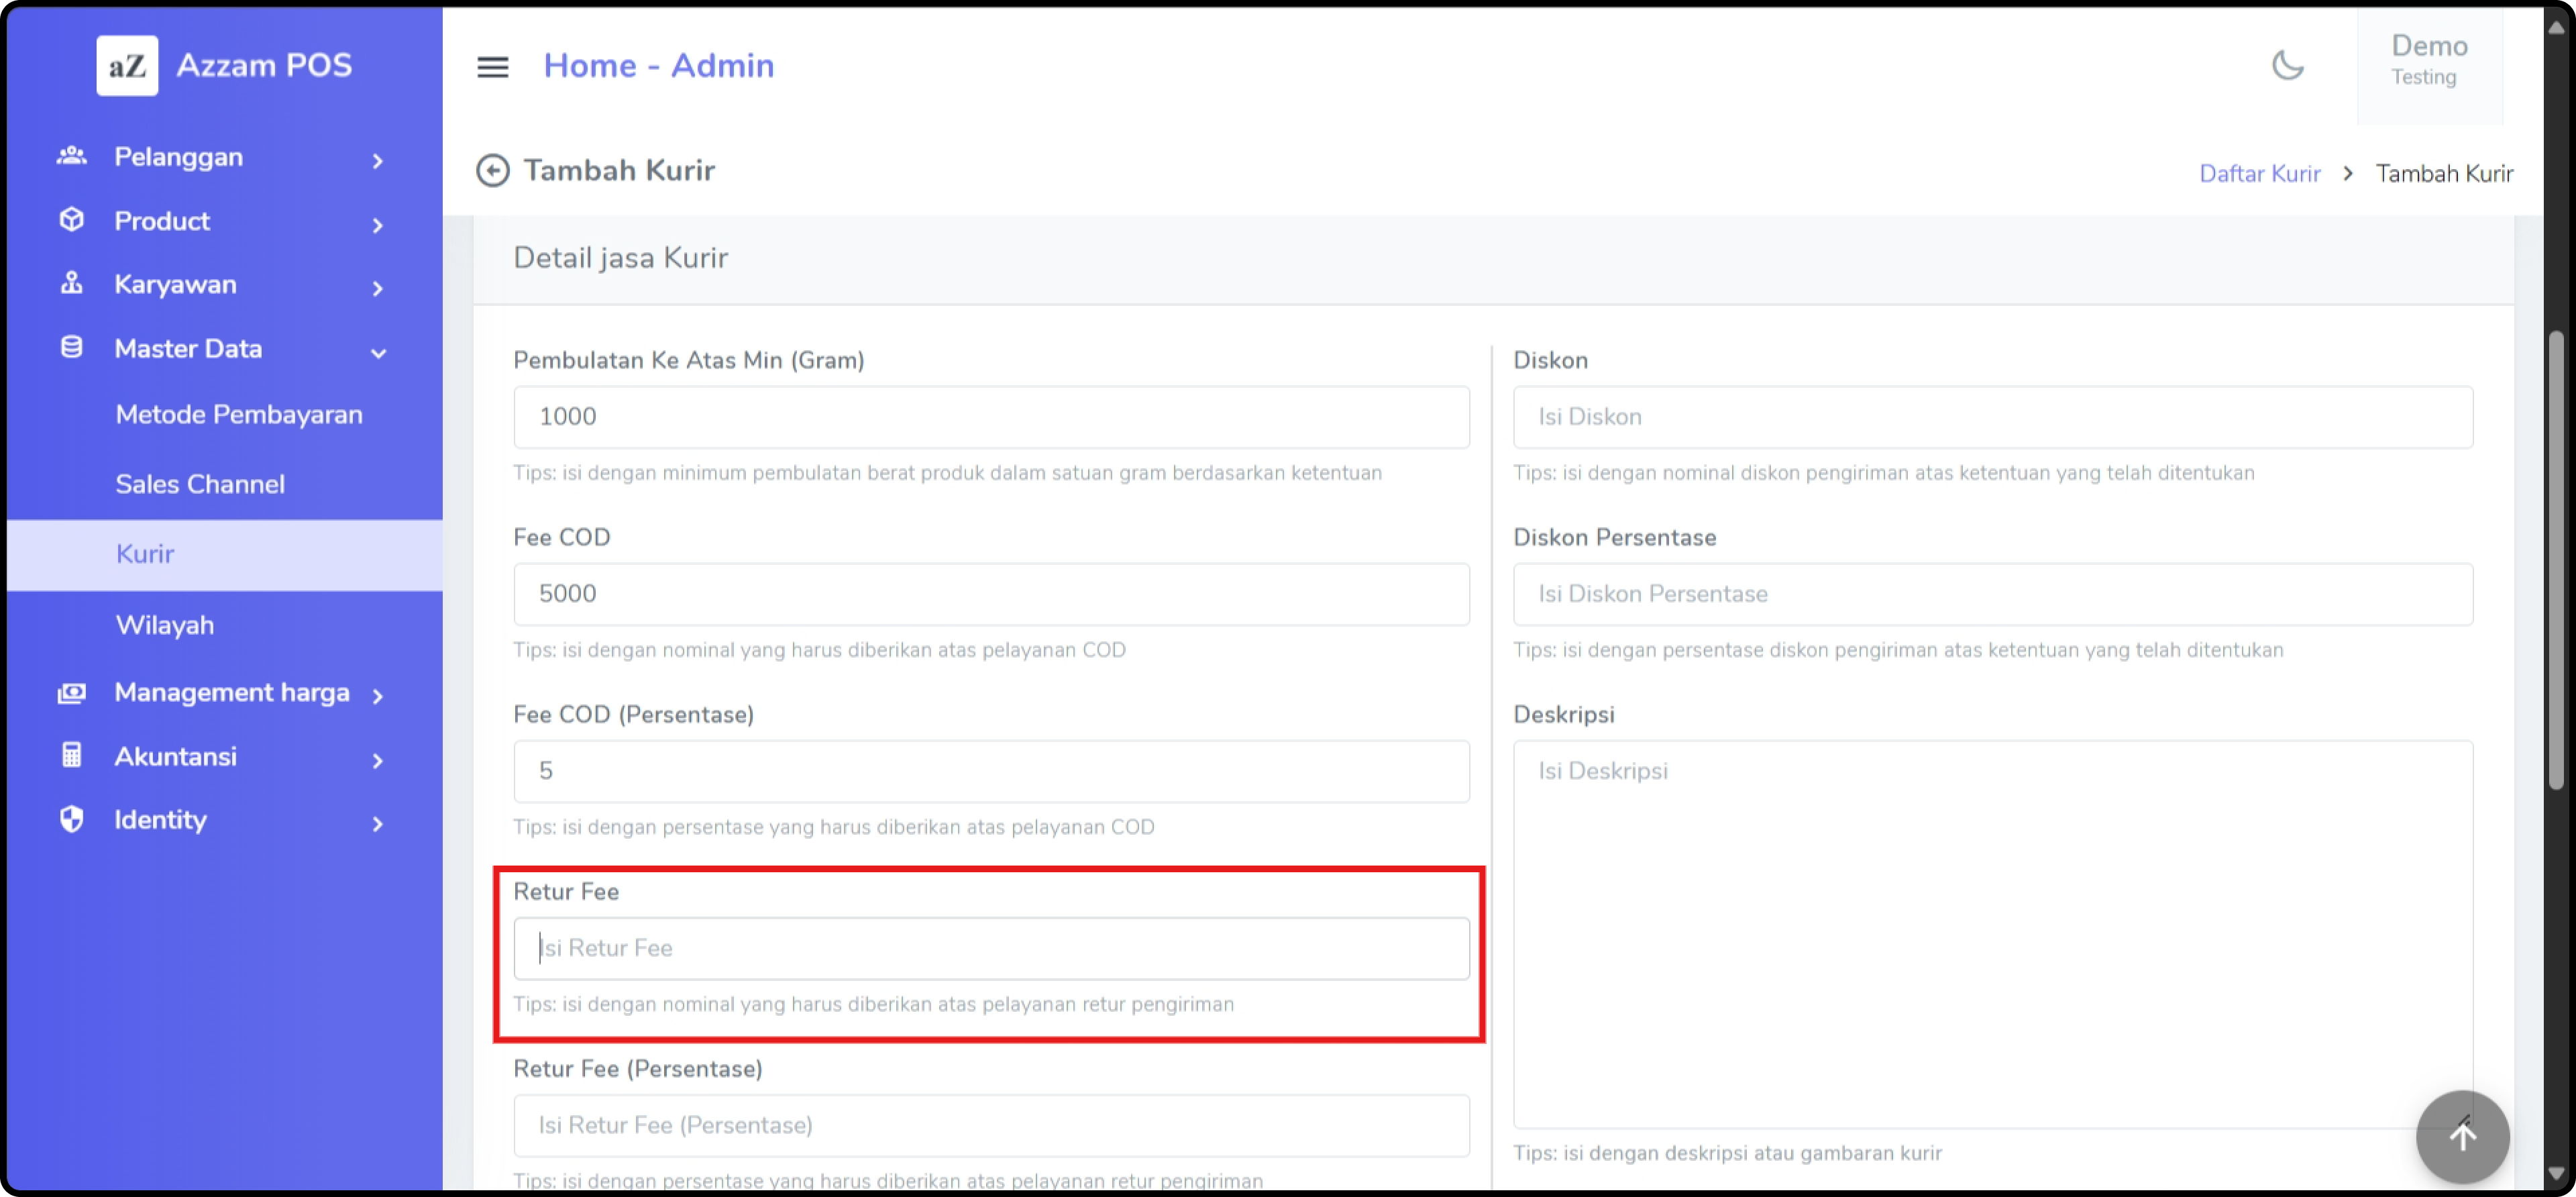Click the Product box icon
Screen dimensions: 2576x1197
[x=72, y=220]
